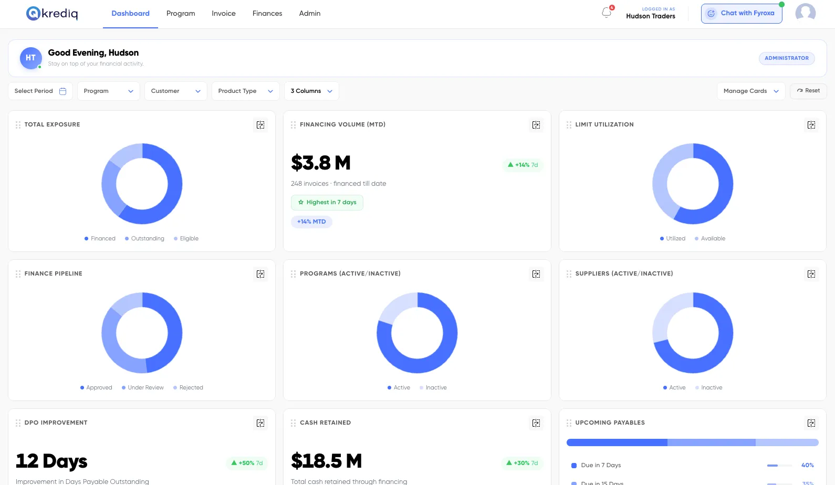Click the +30% 7d trend badge
Image resolution: width=835 pixels, height=485 pixels.
pos(522,463)
